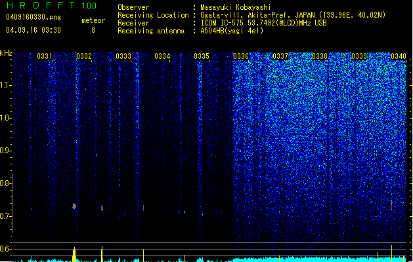
Task: Select observer name Masayuki Kobayashi
Action: 236,7
